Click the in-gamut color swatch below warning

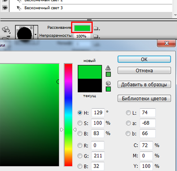coord(108,74)
